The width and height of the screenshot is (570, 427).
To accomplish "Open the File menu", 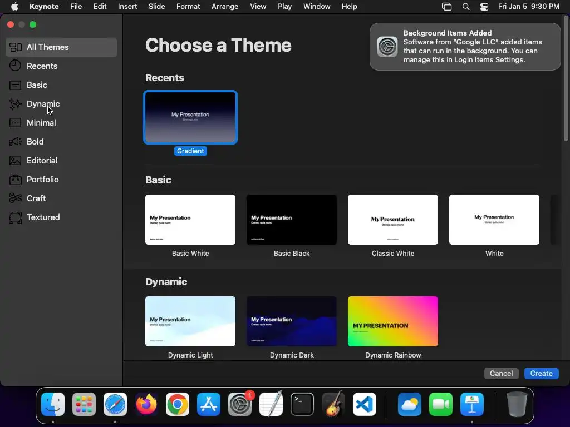I will tap(76, 7).
